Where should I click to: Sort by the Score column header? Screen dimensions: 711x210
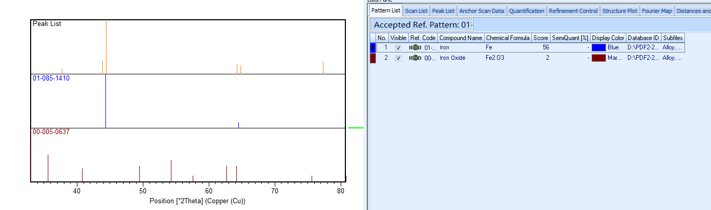pos(541,38)
